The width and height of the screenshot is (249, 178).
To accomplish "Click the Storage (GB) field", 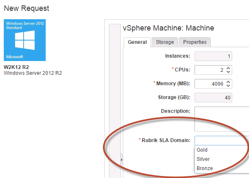I will click(x=213, y=97).
